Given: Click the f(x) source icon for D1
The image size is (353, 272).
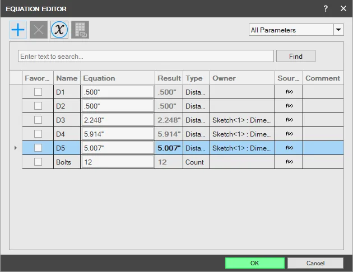Looking at the screenshot, I should 289,92.
